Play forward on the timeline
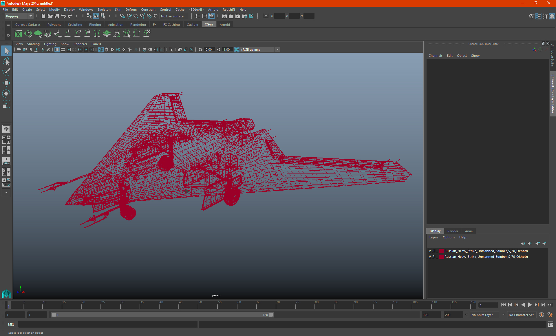Screen dimensions: 556x336 [x=530, y=305]
